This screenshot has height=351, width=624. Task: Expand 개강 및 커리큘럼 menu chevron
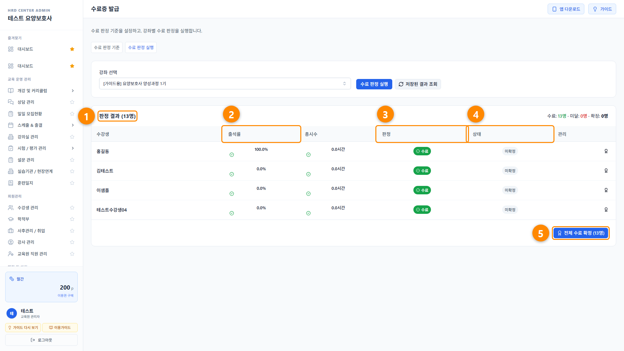(72, 91)
